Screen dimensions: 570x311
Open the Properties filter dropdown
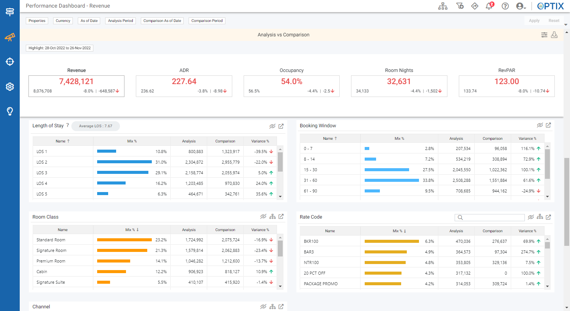pyautogui.click(x=37, y=21)
